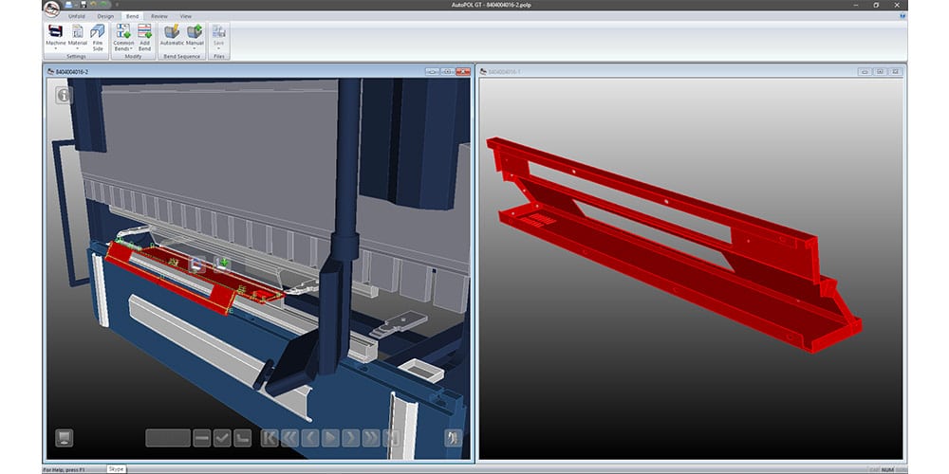The width and height of the screenshot is (949, 474).
Task: Click the empty field in simulation bar
Action: pyautogui.click(x=168, y=438)
